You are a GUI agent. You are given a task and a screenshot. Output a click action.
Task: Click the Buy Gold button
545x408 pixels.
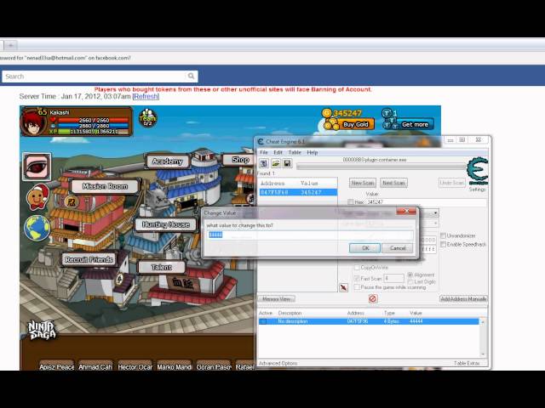(x=355, y=125)
